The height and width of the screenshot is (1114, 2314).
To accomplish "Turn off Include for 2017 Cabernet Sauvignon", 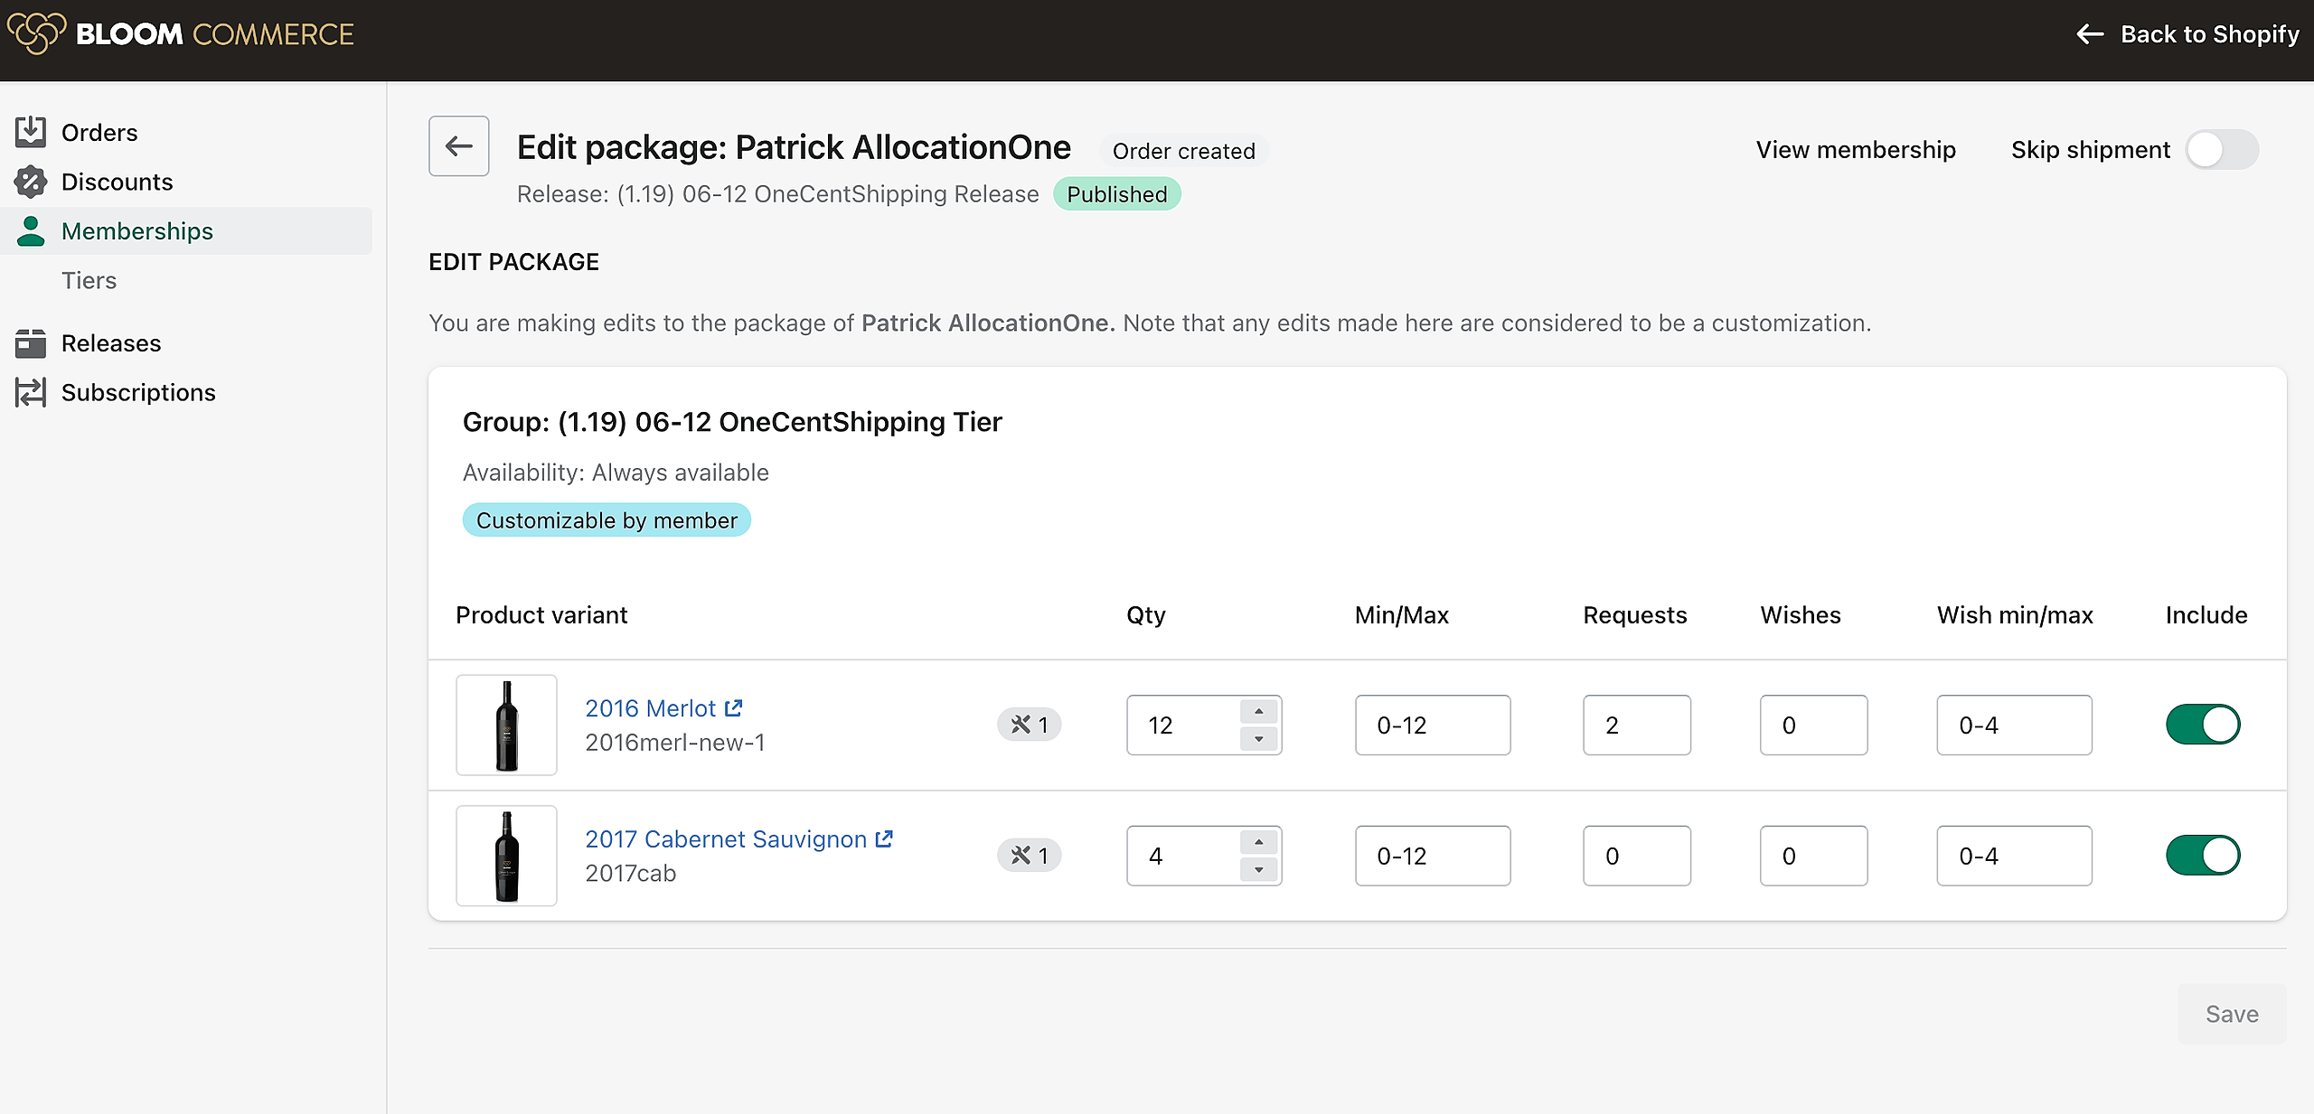I will pyautogui.click(x=2202, y=856).
